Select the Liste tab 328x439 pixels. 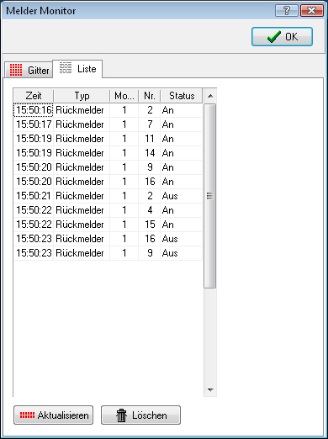pos(77,69)
